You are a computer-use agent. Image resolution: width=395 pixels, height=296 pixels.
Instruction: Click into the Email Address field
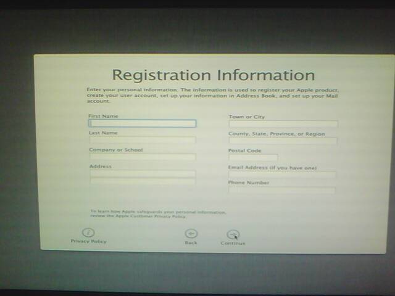coord(283,175)
